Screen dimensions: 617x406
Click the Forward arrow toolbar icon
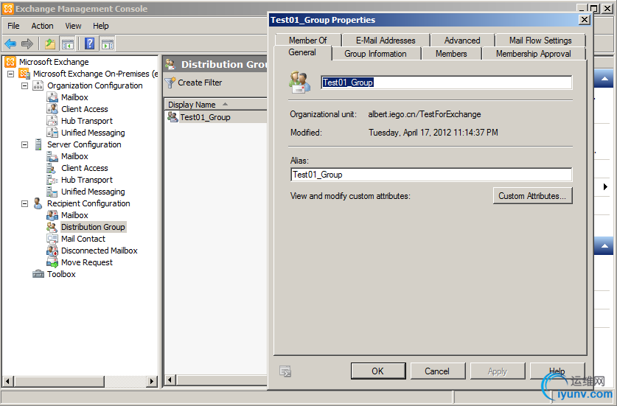[x=27, y=43]
